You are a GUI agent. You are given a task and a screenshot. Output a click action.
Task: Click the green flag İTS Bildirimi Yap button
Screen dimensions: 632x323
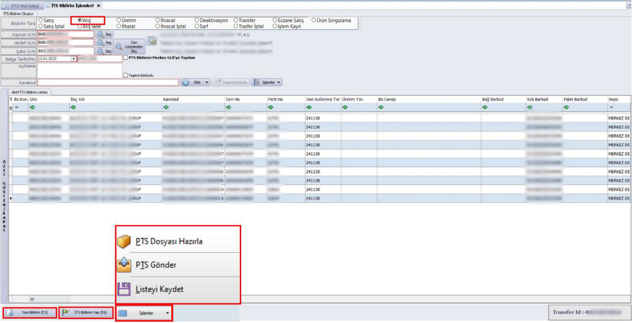pos(86,313)
